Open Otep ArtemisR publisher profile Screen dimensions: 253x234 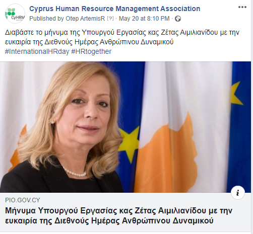[x=85, y=19]
